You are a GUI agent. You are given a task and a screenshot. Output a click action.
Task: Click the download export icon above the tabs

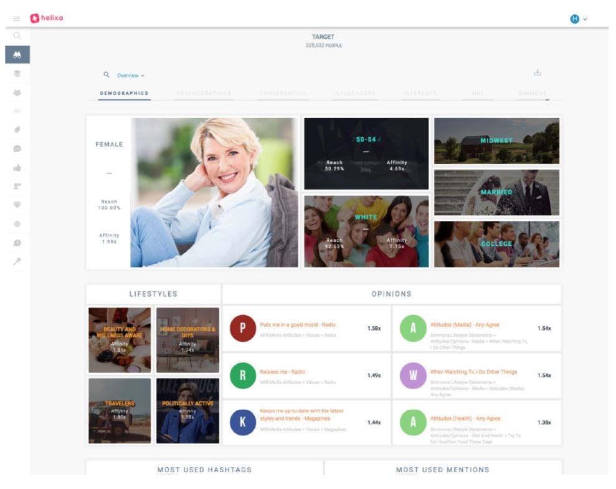click(537, 72)
